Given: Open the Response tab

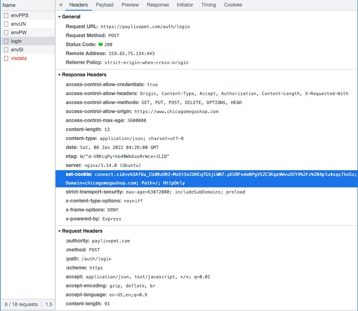Looking at the screenshot, I should [x=158, y=5].
